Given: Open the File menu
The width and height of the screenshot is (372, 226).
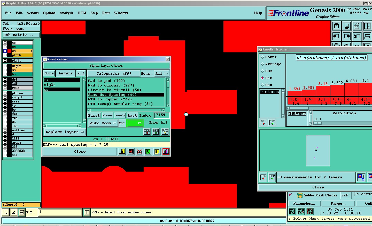Looking at the screenshot, I should pos(8,13).
